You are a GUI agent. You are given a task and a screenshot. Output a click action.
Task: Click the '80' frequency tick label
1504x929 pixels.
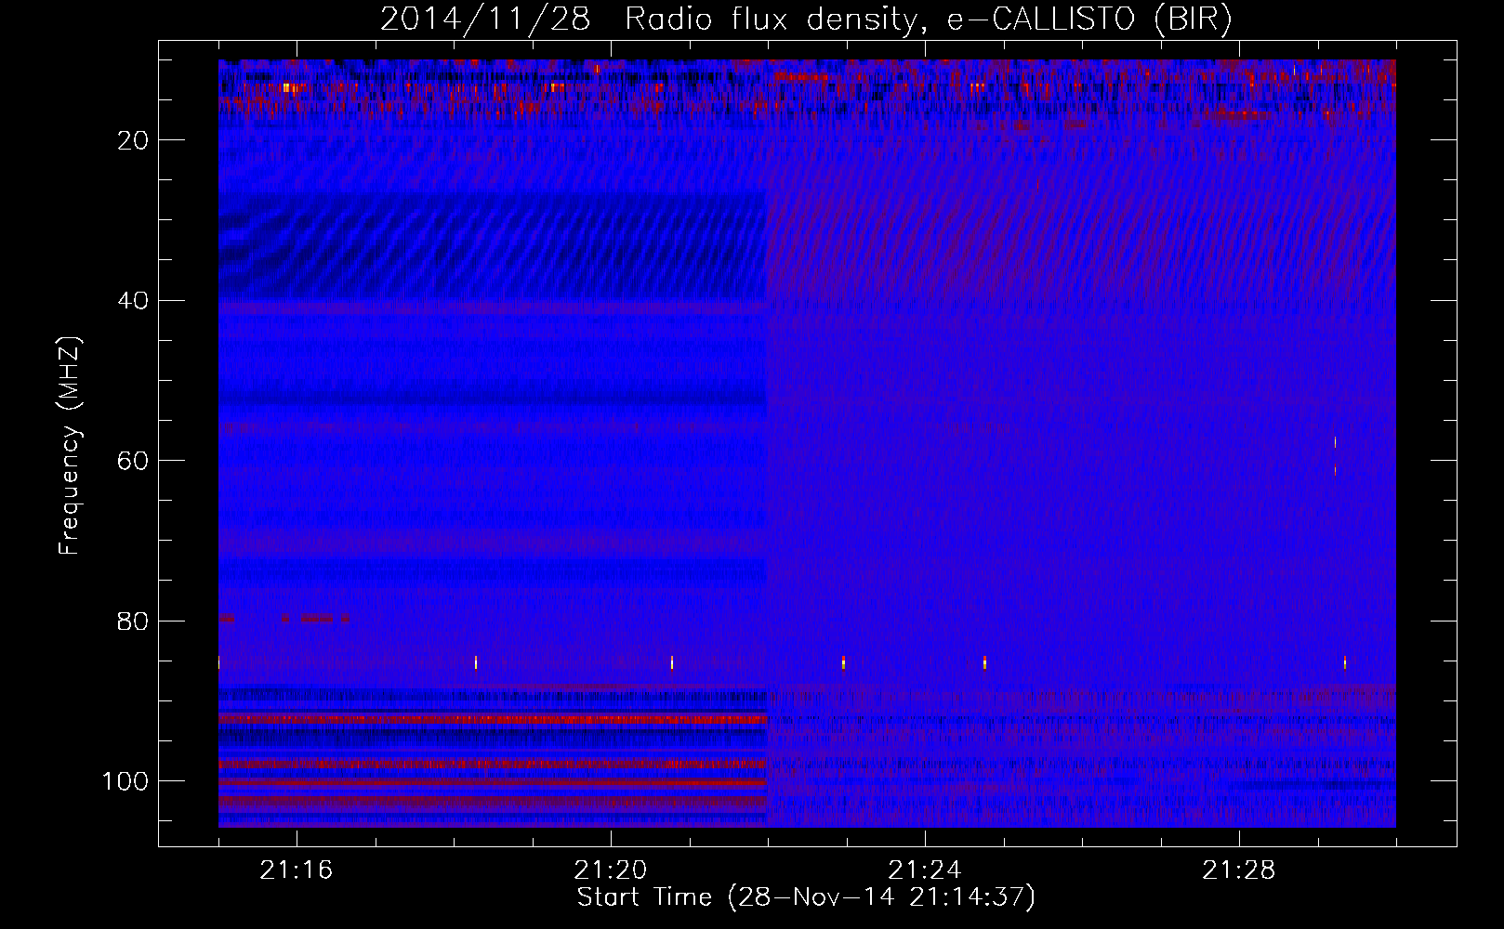click(133, 621)
